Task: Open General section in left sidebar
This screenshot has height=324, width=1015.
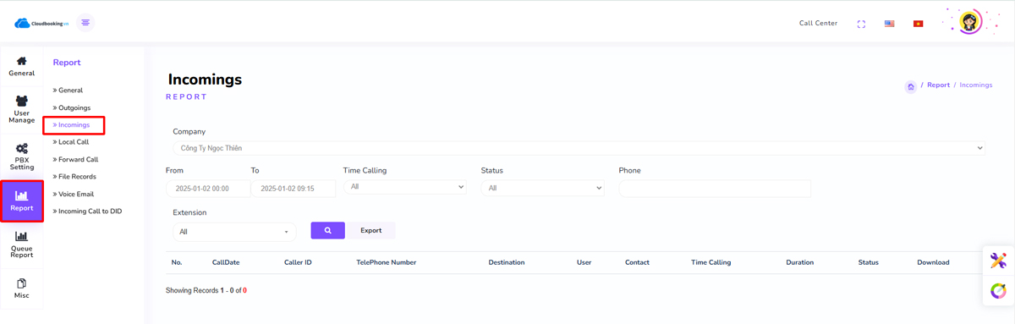Action: point(22,67)
